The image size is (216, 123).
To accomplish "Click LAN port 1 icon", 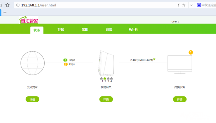I will 101,78.
